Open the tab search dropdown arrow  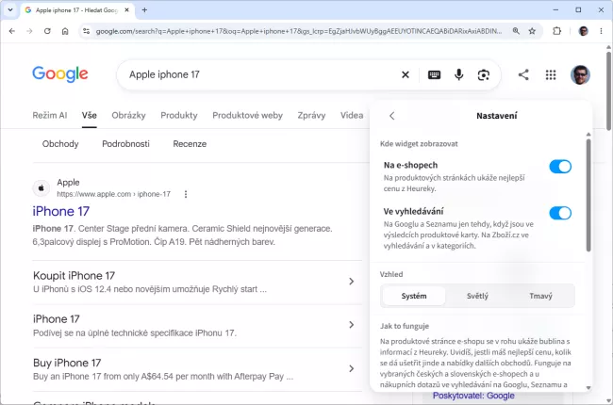10,10
